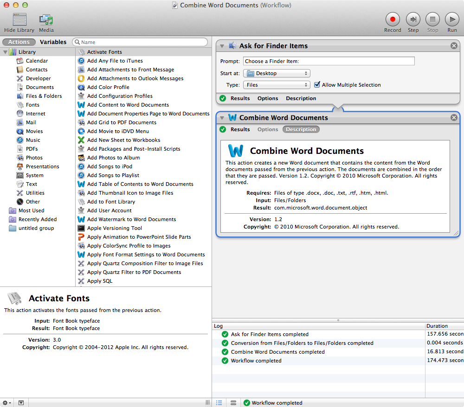Select the Movies category
This screenshot has height=407, width=464.
pyautogui.click(x=34, y=131)
